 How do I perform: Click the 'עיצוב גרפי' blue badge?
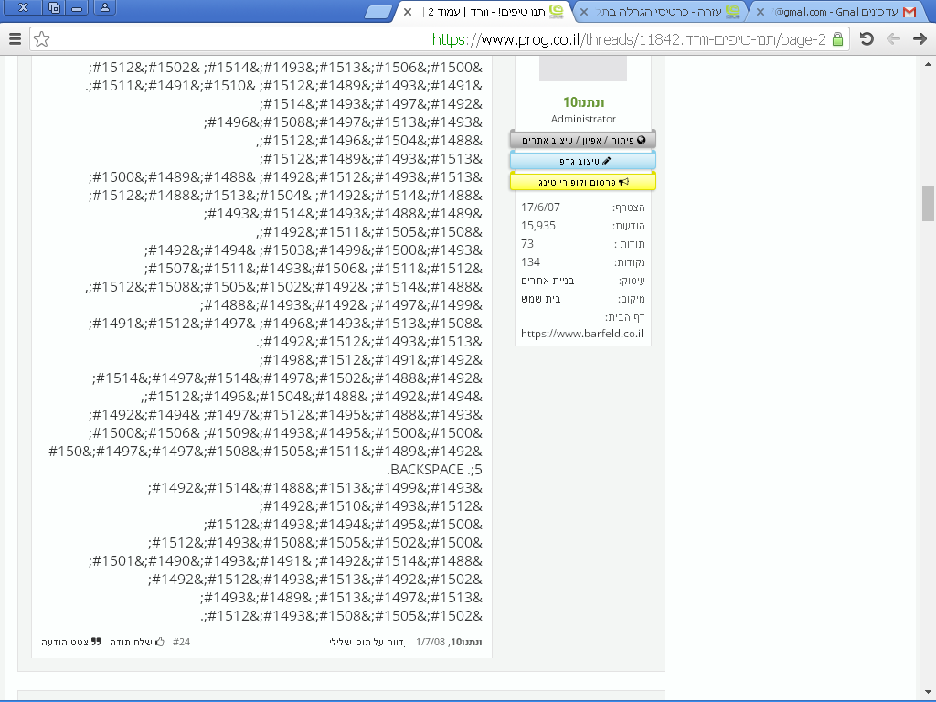[583, 161]
